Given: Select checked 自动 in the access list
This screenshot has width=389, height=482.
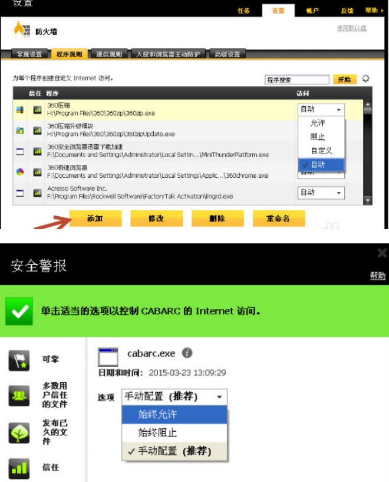Looking at the screenshot, I should [321, 164].
